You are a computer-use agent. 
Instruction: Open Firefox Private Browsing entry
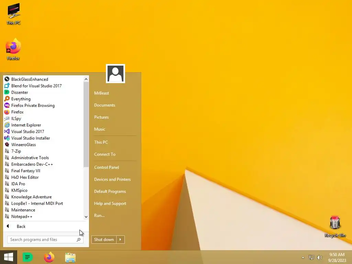click(x=30, y=105)
